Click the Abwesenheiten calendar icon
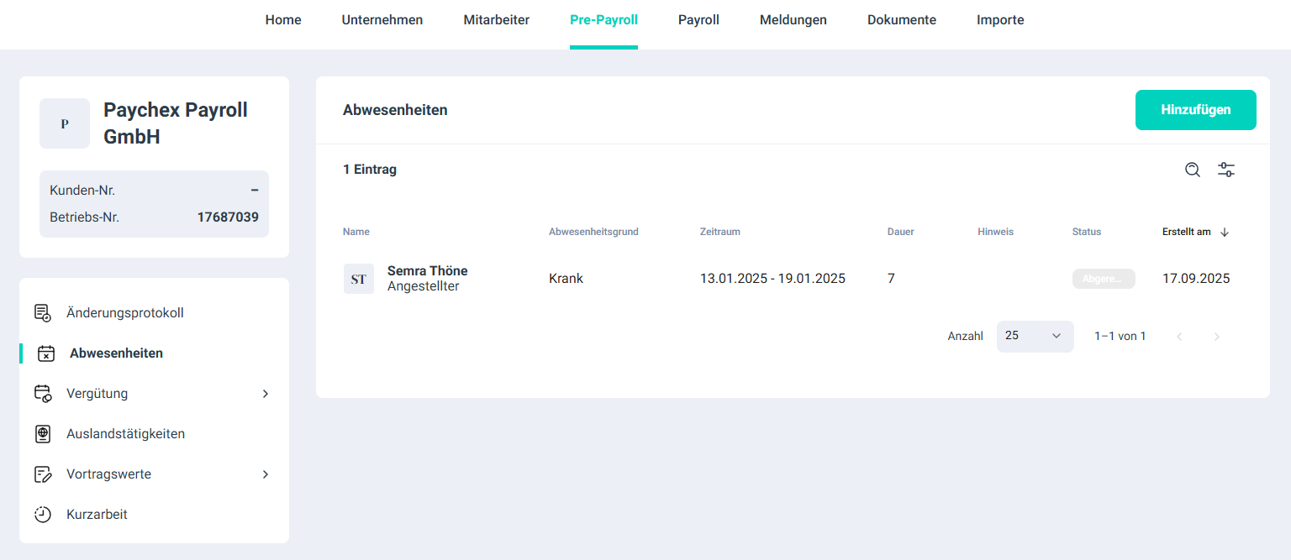 tap(46, 353)
